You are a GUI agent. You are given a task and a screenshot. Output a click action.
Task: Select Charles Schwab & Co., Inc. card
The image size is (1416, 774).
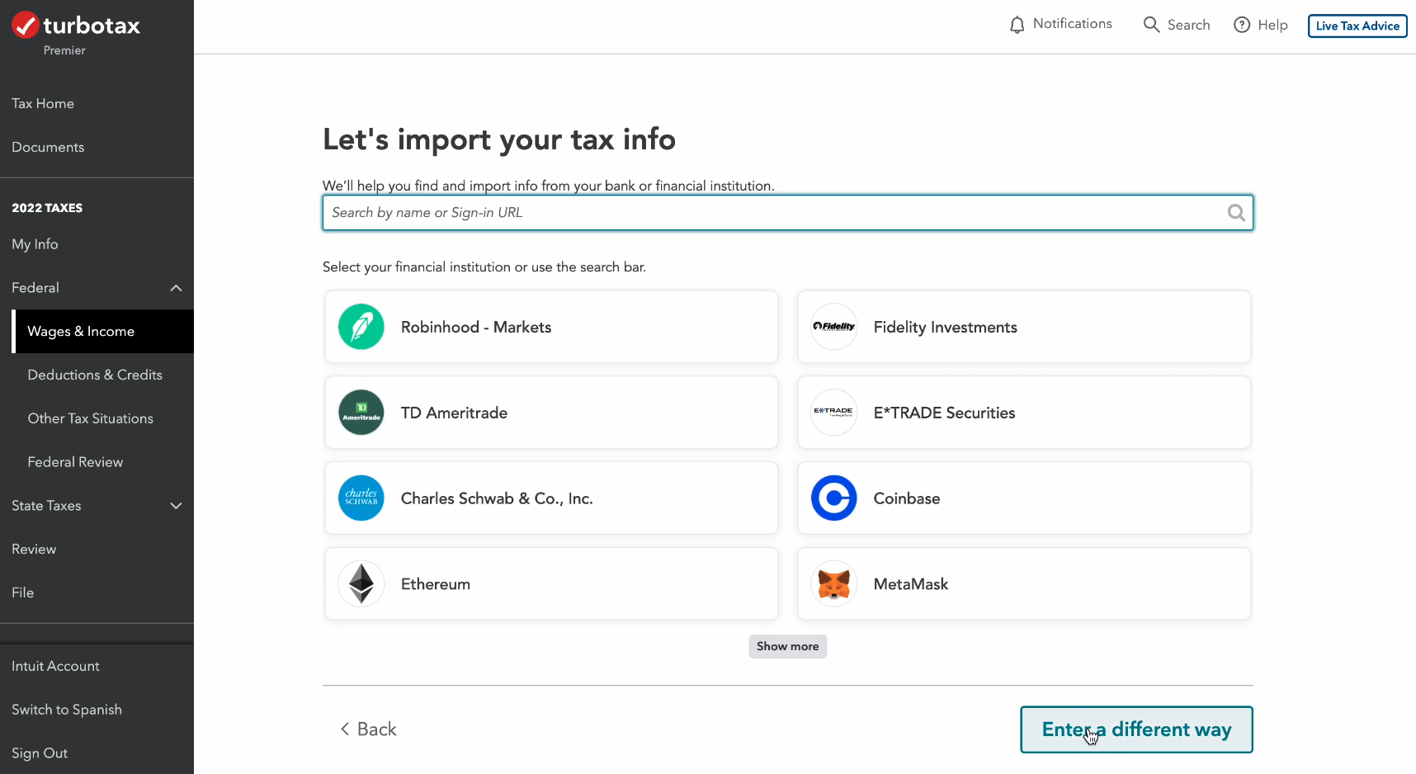[x=551, y=498]
